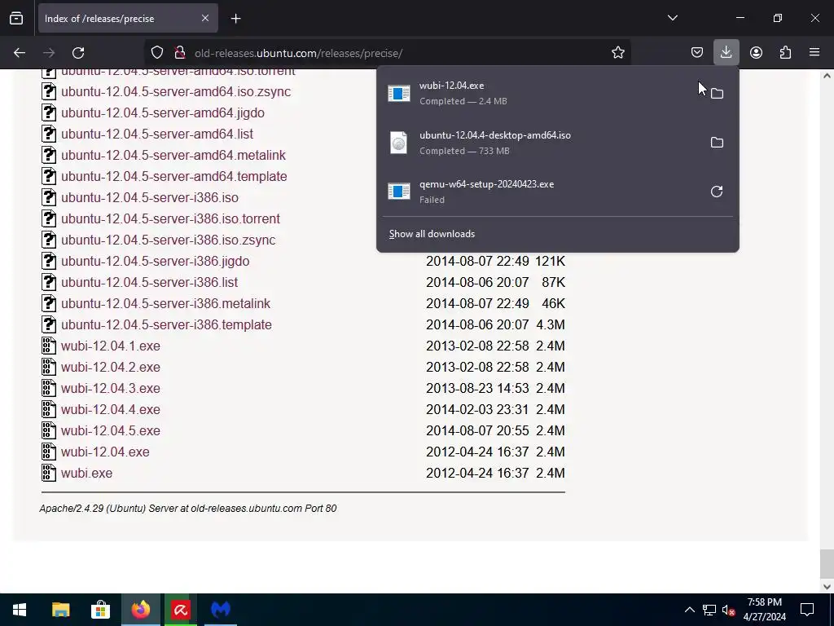
Task: Retry the failed qemu-w64-setup download
Action: [717, 191]
